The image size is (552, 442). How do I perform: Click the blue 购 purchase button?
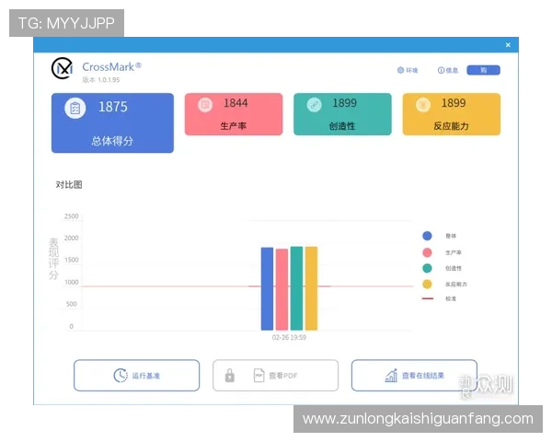(483, 70)
